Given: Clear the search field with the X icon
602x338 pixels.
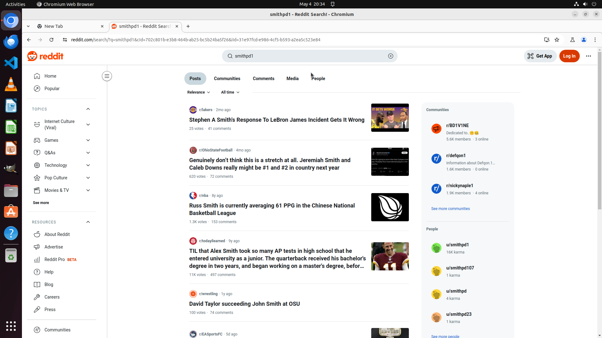Looking at the screenshot, I should (x=390, y=56).
